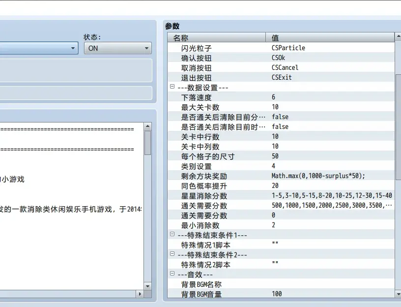This screenshot has height=307, width=401.
Task: Select the 关卡中列数 parameter row
Action: tap(281, 146)
